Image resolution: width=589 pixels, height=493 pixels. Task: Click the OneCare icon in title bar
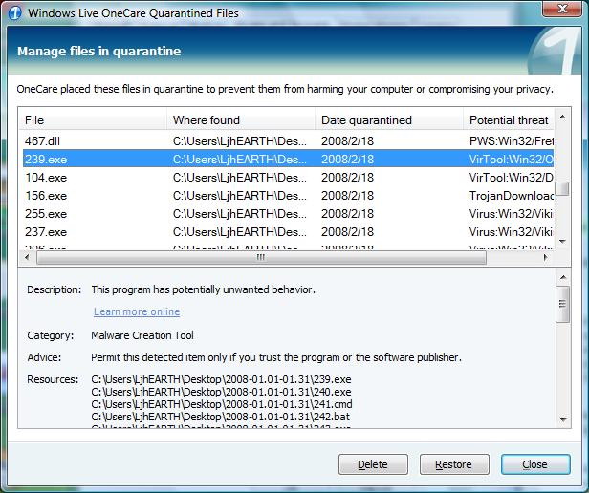(x=15, y=12)
